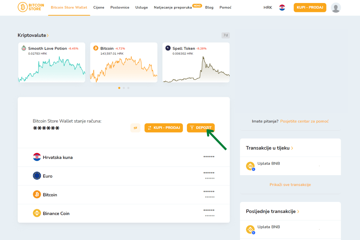Click the Binance Coin icon in the wallet list

pyautogui.click(x=37, y=213)
